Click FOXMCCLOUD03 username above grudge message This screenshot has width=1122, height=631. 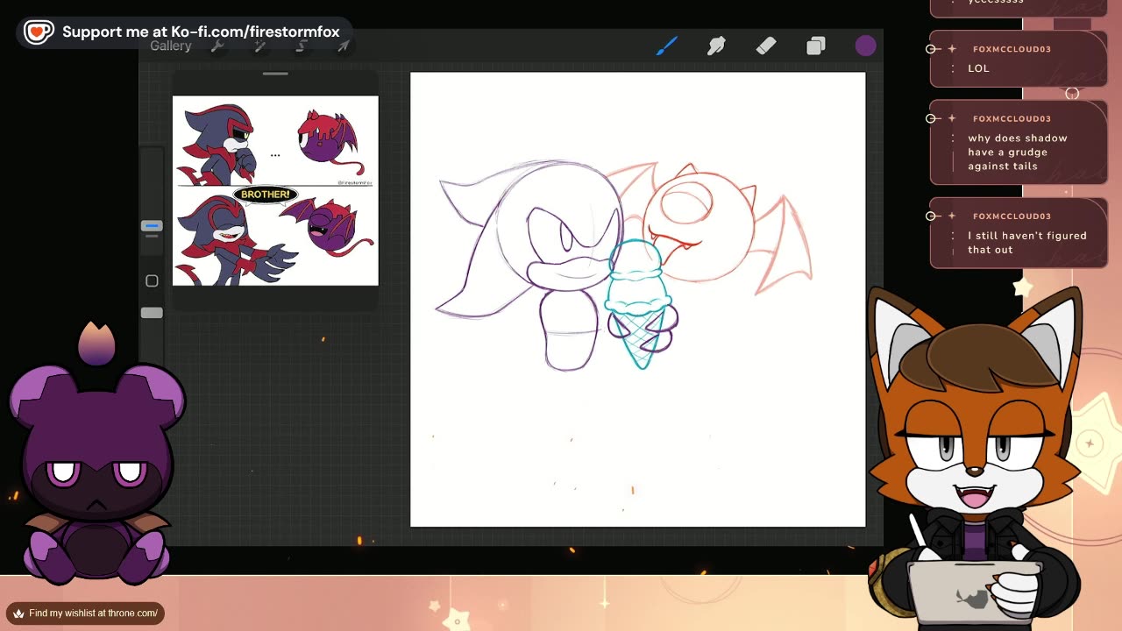(1012, 118)
